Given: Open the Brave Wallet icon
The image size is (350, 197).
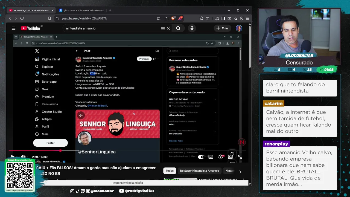Looking at the screenshot, I should [229, 18].
